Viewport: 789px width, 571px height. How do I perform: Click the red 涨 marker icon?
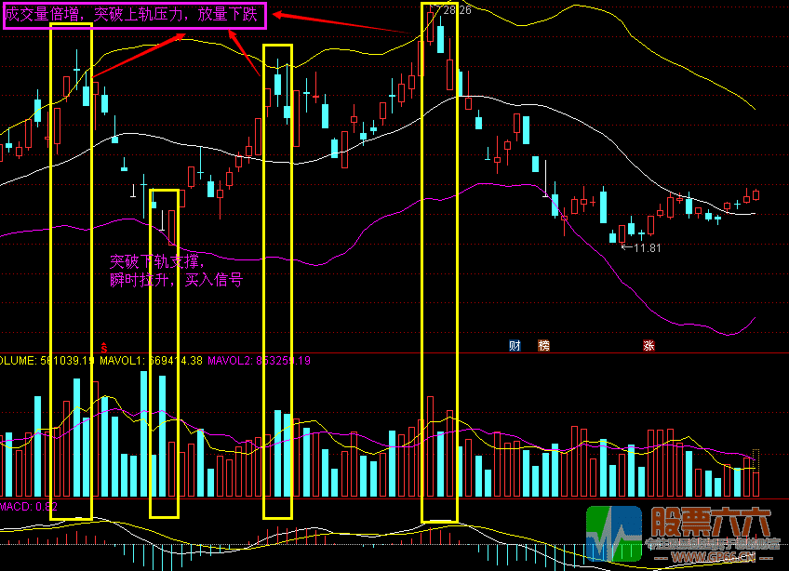click(x=648, y=346)
